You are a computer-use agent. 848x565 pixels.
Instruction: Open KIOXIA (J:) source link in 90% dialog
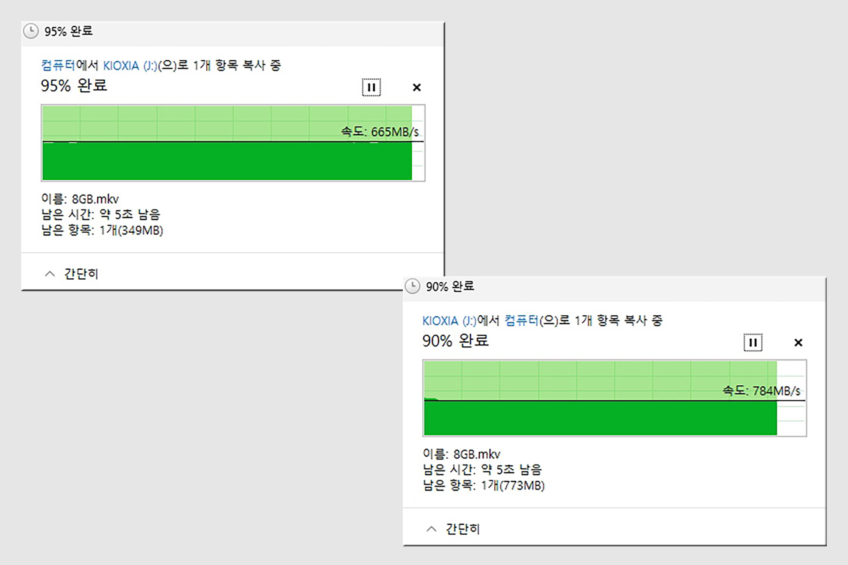pyautogui.click(x=449, y=321)
